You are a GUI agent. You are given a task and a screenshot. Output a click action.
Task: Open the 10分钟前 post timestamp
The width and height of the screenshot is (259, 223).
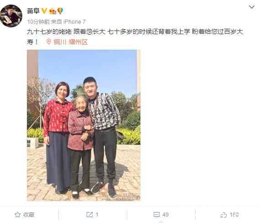tap(38, 22)
